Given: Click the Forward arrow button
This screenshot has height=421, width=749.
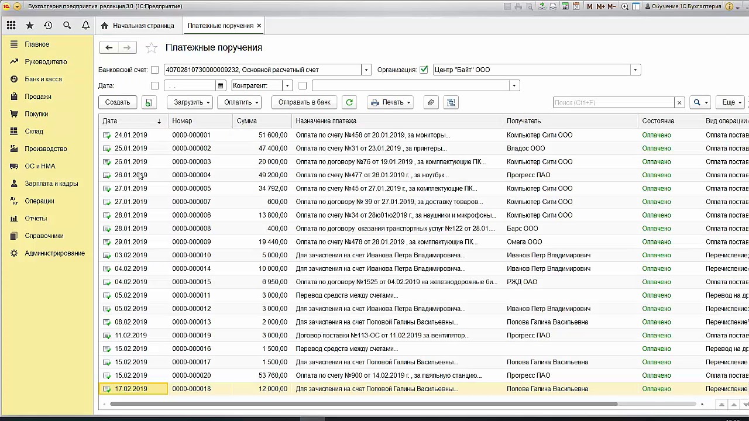Looking at the screenshot, I should click(x=127, y=47).
